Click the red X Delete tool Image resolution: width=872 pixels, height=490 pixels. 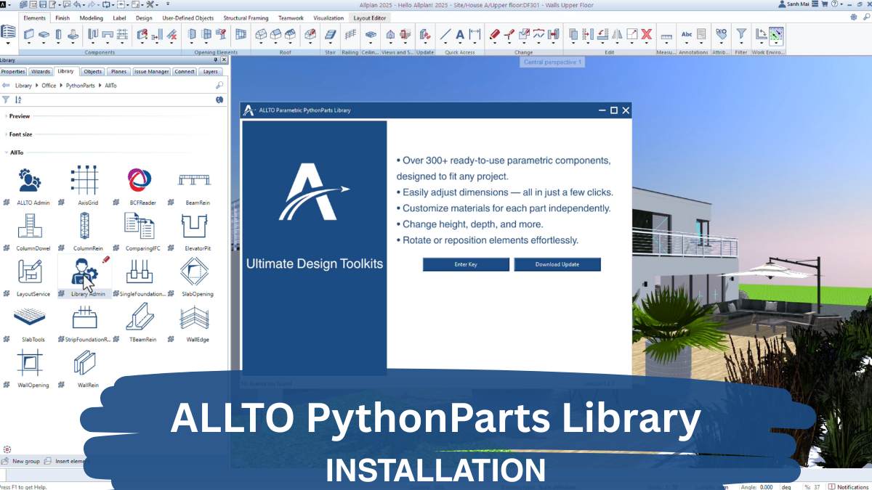pyautogui.click(x=646, y=33)
